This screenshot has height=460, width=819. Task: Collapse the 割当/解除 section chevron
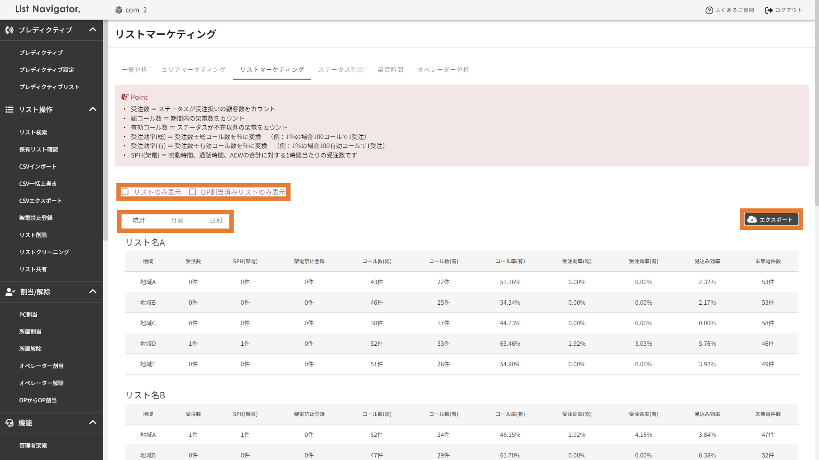point(93,292)
